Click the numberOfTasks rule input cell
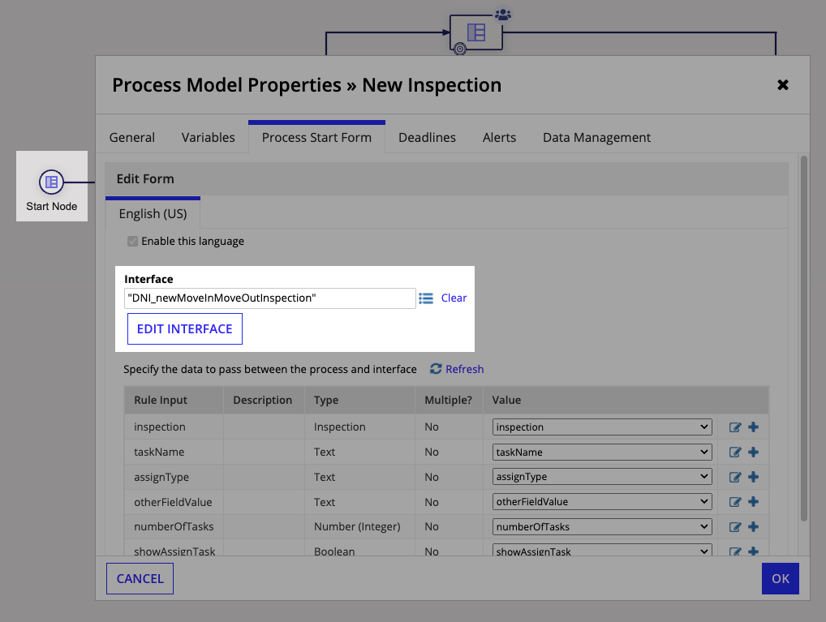 pos(174,526)
